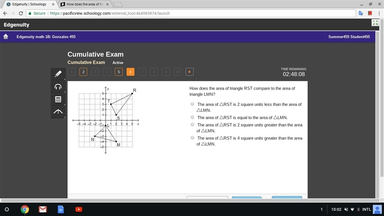Select the pencil highlighter tool

pyautogui.click(x=58, y=74)
